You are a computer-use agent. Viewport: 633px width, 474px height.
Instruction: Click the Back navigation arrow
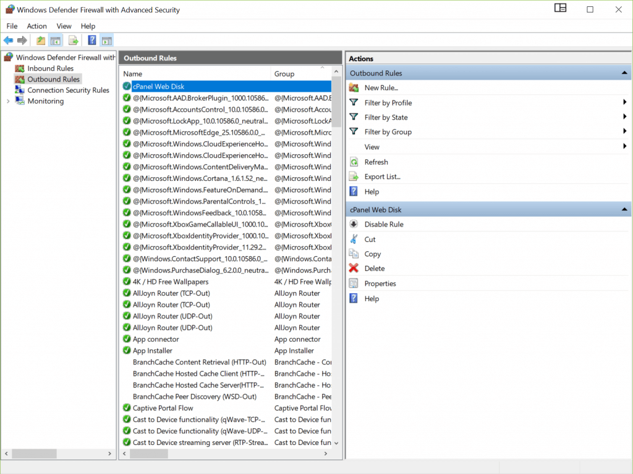click(x=8, y=39)
